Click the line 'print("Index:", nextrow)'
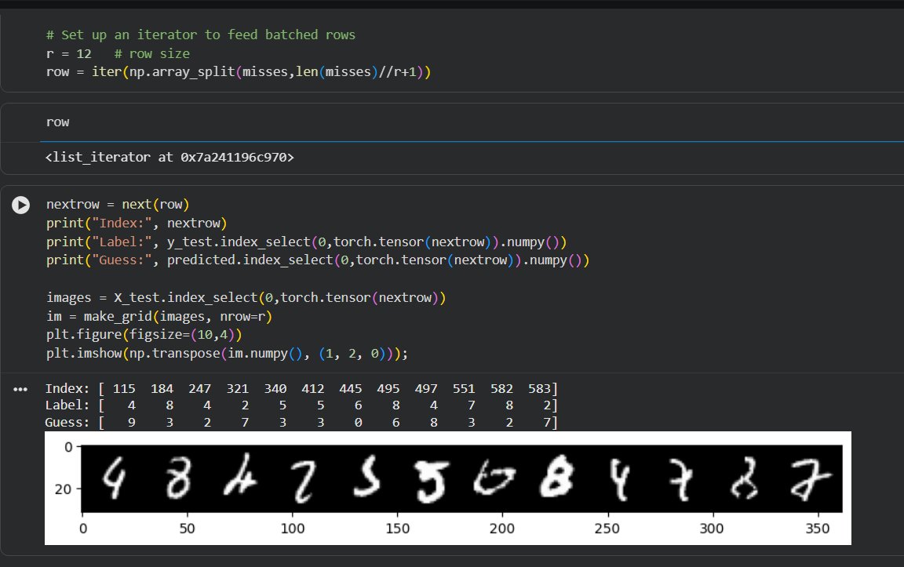 coord(137,223)
